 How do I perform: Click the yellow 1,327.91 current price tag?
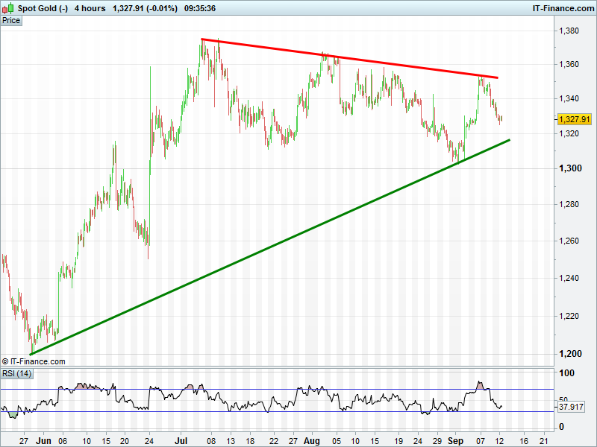[575, 119]
